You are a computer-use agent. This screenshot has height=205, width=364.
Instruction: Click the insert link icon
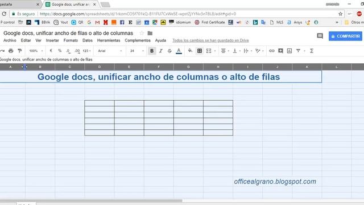[272, 51]
